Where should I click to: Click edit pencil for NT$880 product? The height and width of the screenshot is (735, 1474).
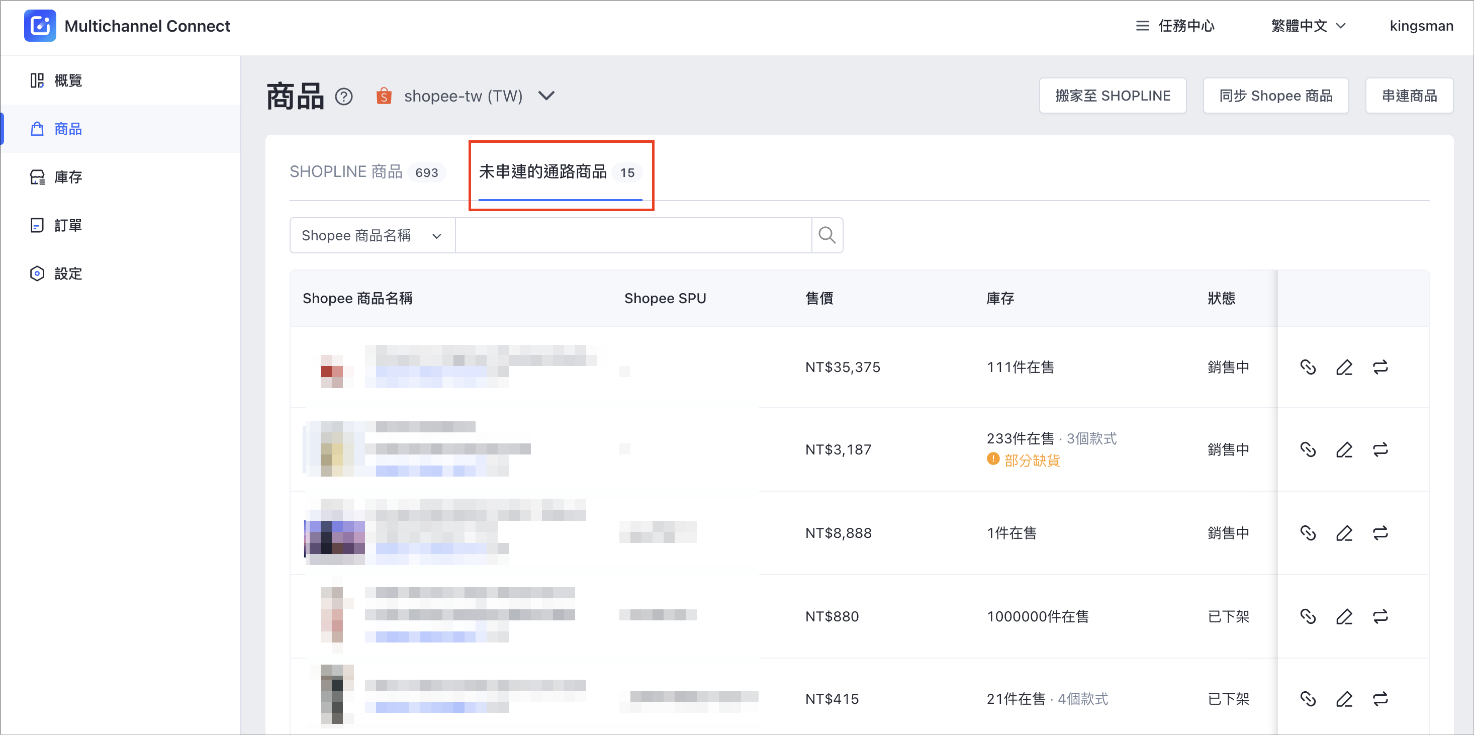coord(1344,616)
